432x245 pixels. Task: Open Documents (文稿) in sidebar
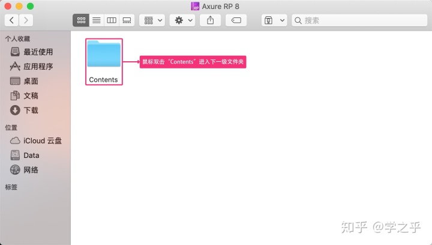click(x=31, y=95)
